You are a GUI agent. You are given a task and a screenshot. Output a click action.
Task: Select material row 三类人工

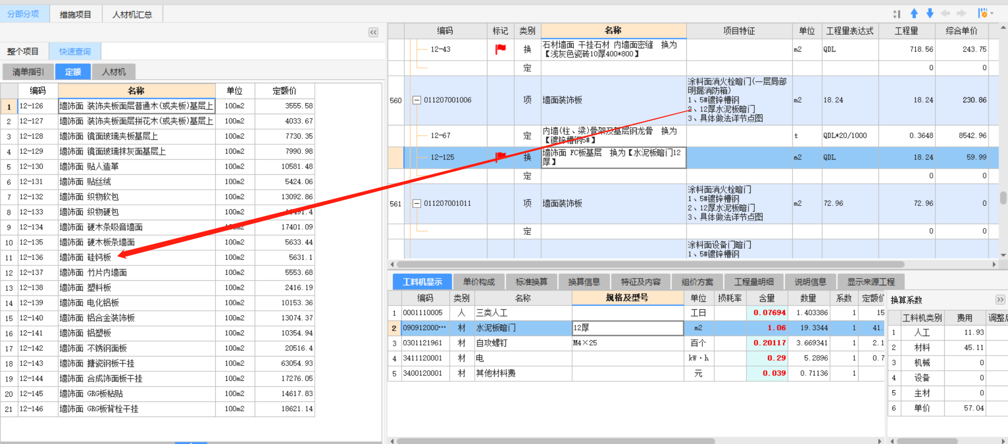point(636,313)
